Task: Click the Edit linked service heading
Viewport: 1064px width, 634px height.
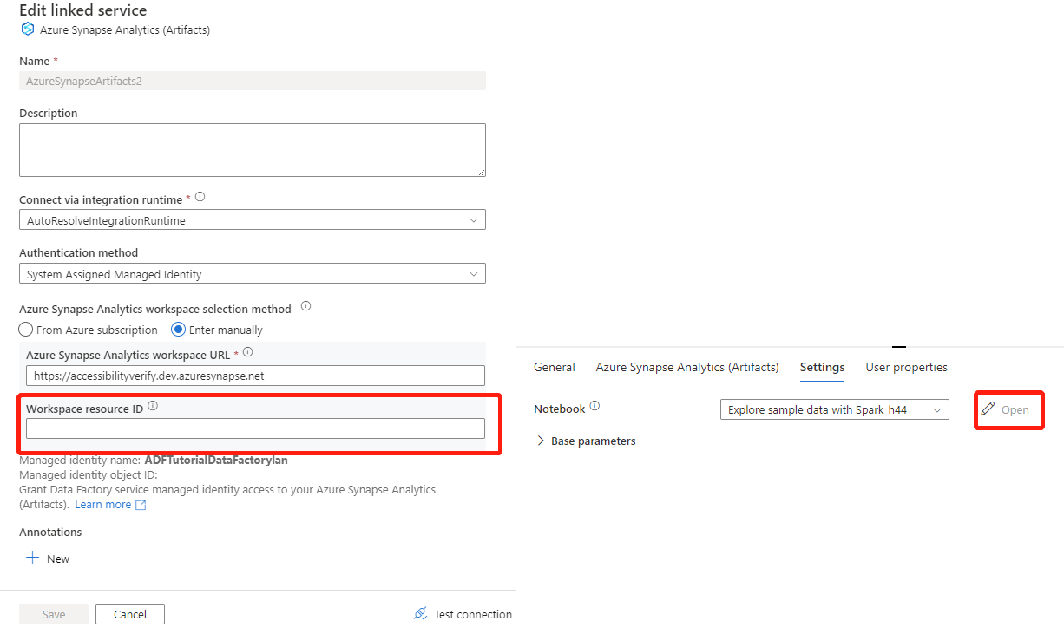Action: point(83,10)
